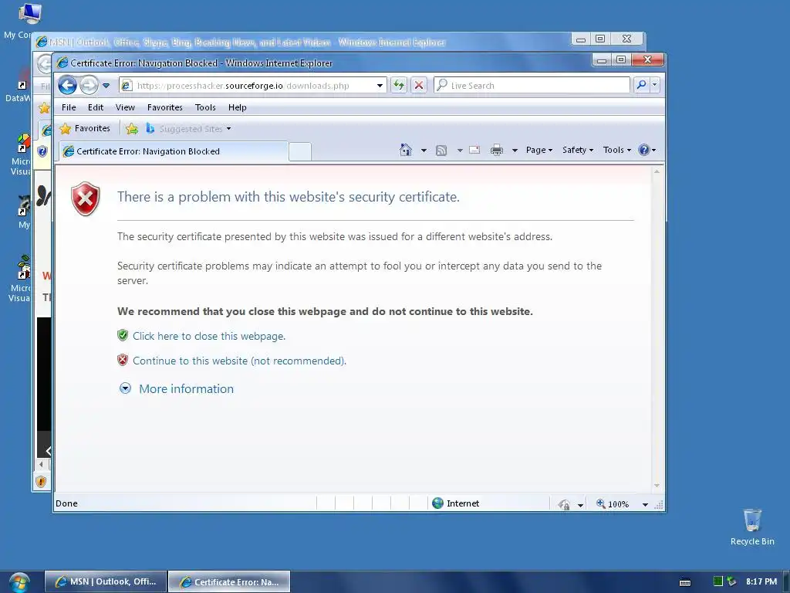
Task: Open the Edit menu
Action: point(96,107)
